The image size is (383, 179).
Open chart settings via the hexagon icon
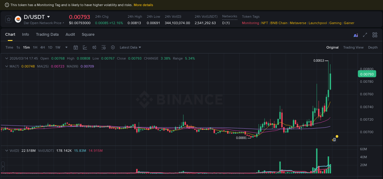113,47
